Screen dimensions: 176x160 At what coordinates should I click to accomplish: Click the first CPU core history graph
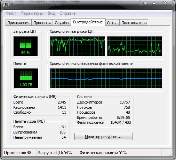pyautogui.click(x=77, y=46)
